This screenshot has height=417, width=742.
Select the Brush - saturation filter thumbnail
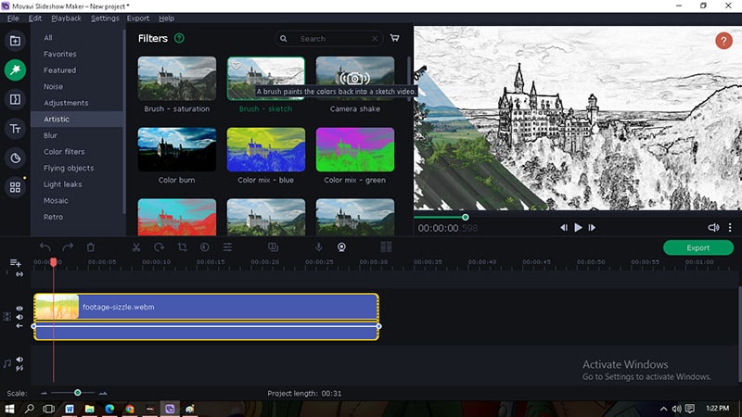pyautogui.click(x=177, y=79)
